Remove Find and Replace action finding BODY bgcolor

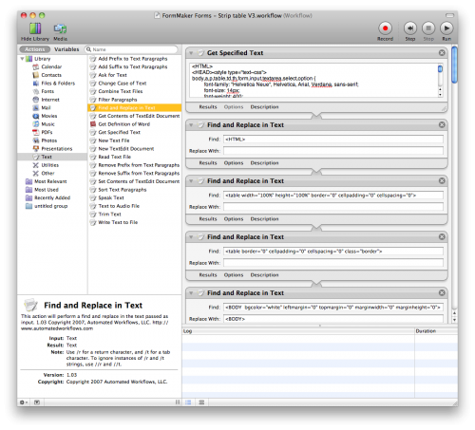pyautogui.click(x=442, y=292)
